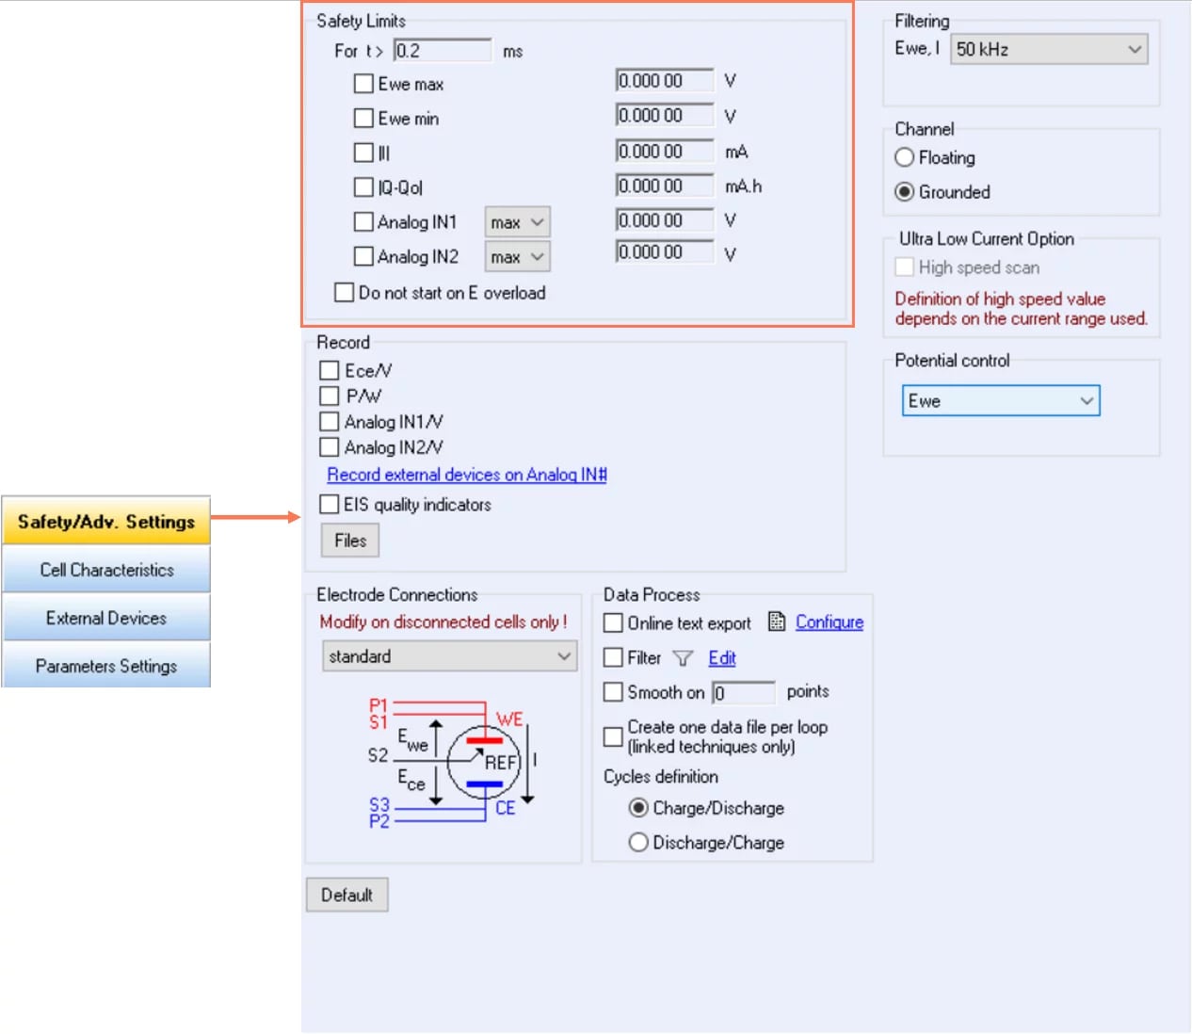Open the Ewe, I filtering dropdown
Image resolution: width=1192 pixels, height=1034 pixels.
click(x=1049, y=49)
